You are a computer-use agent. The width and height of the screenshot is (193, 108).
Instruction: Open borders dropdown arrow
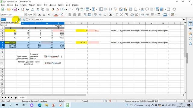tap(156, 15)
